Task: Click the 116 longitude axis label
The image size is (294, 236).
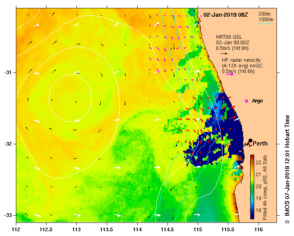Action: click(259, 230)
